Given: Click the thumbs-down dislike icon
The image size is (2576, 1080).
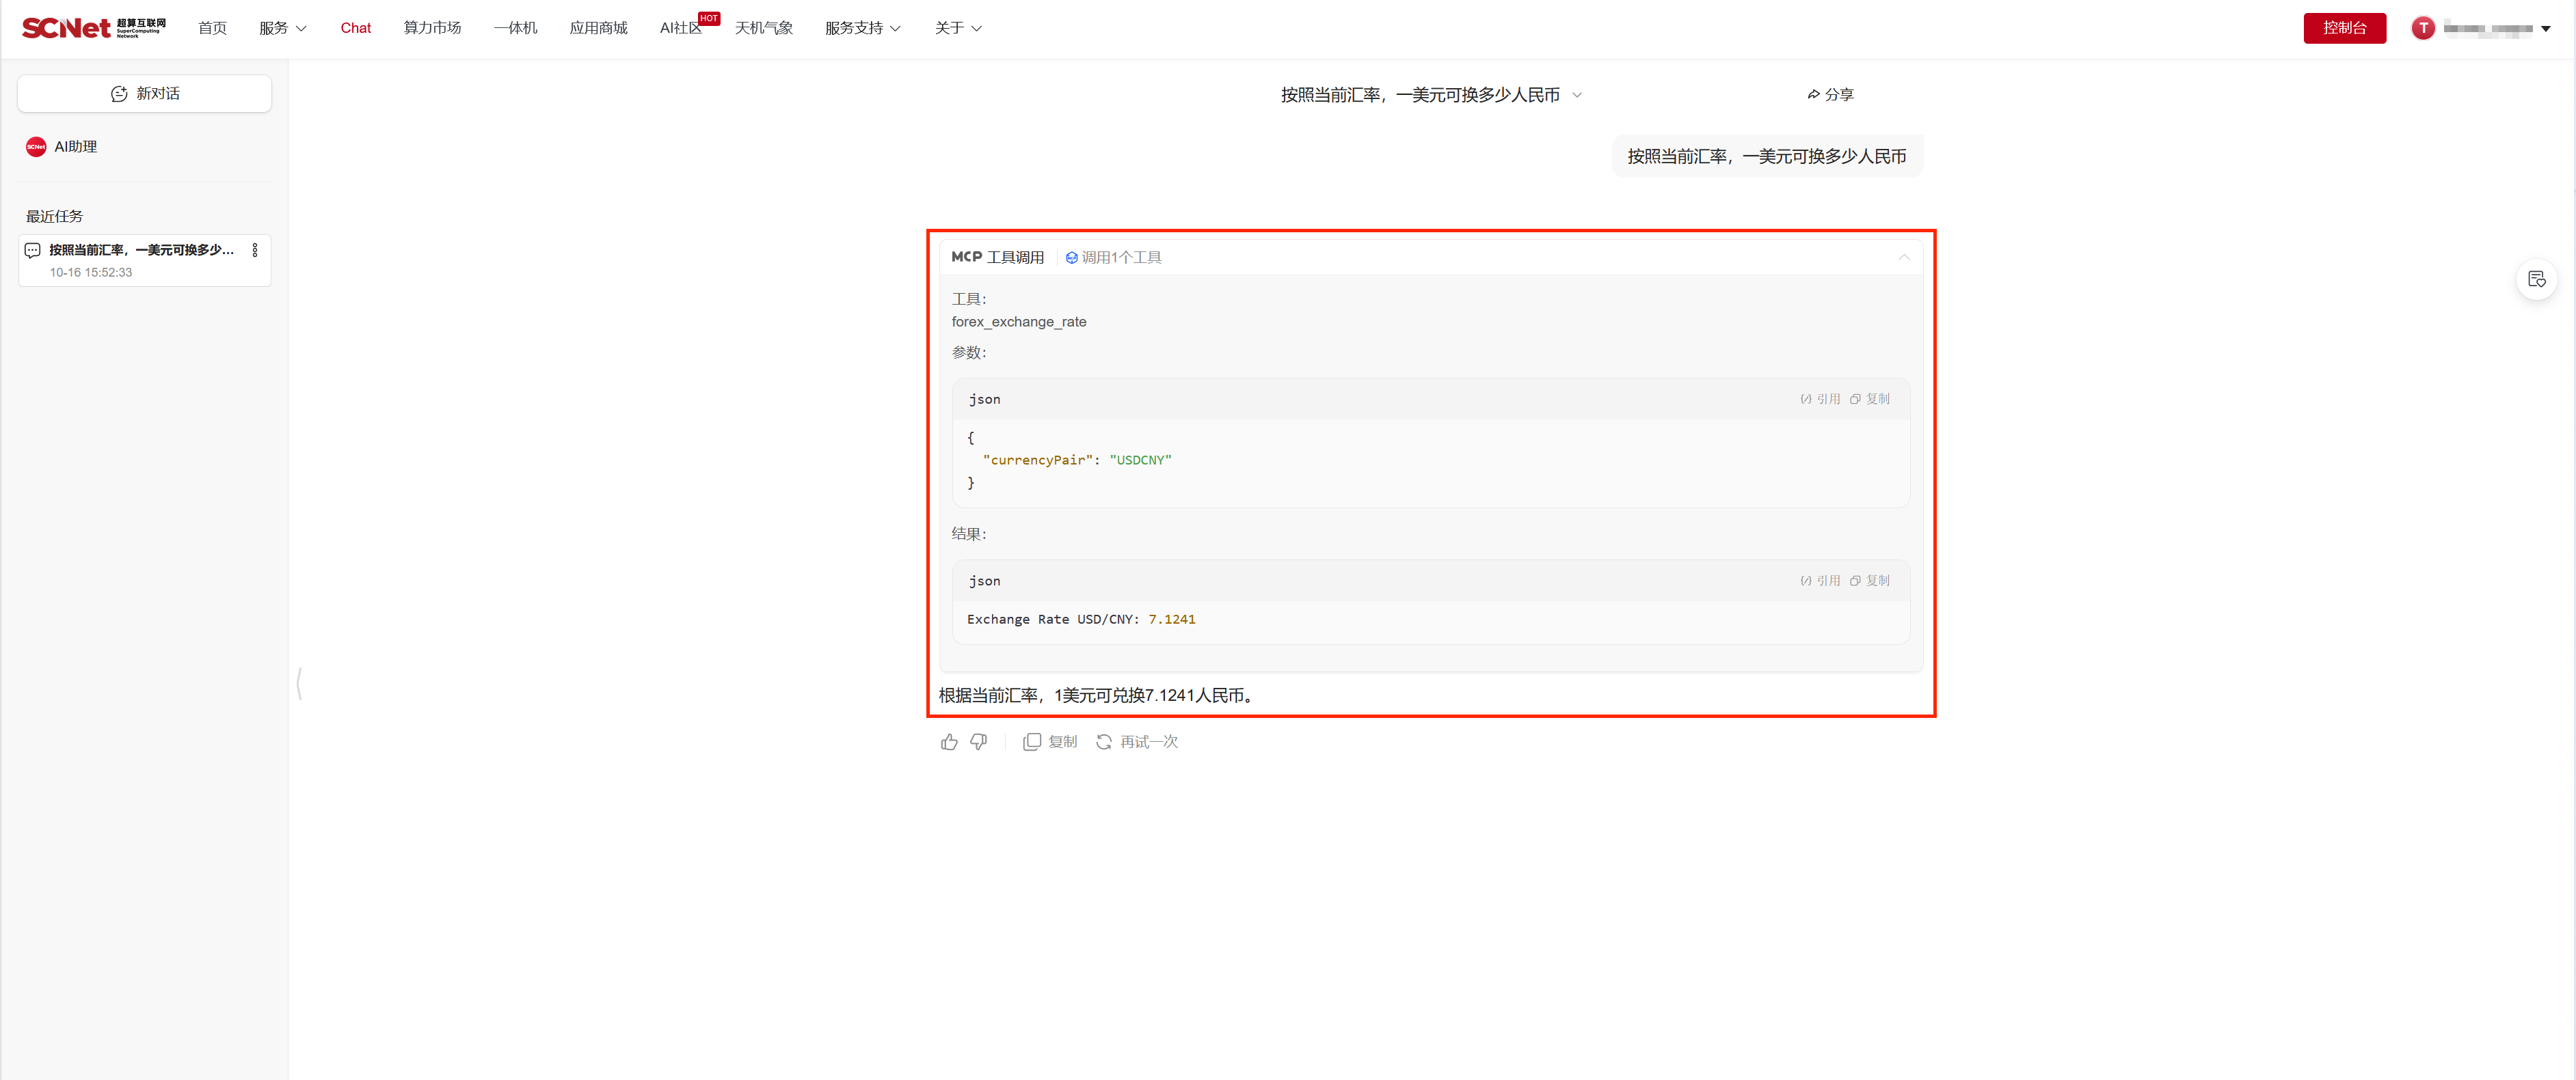Looking at the screenshot, I should (x=979, y=741).
